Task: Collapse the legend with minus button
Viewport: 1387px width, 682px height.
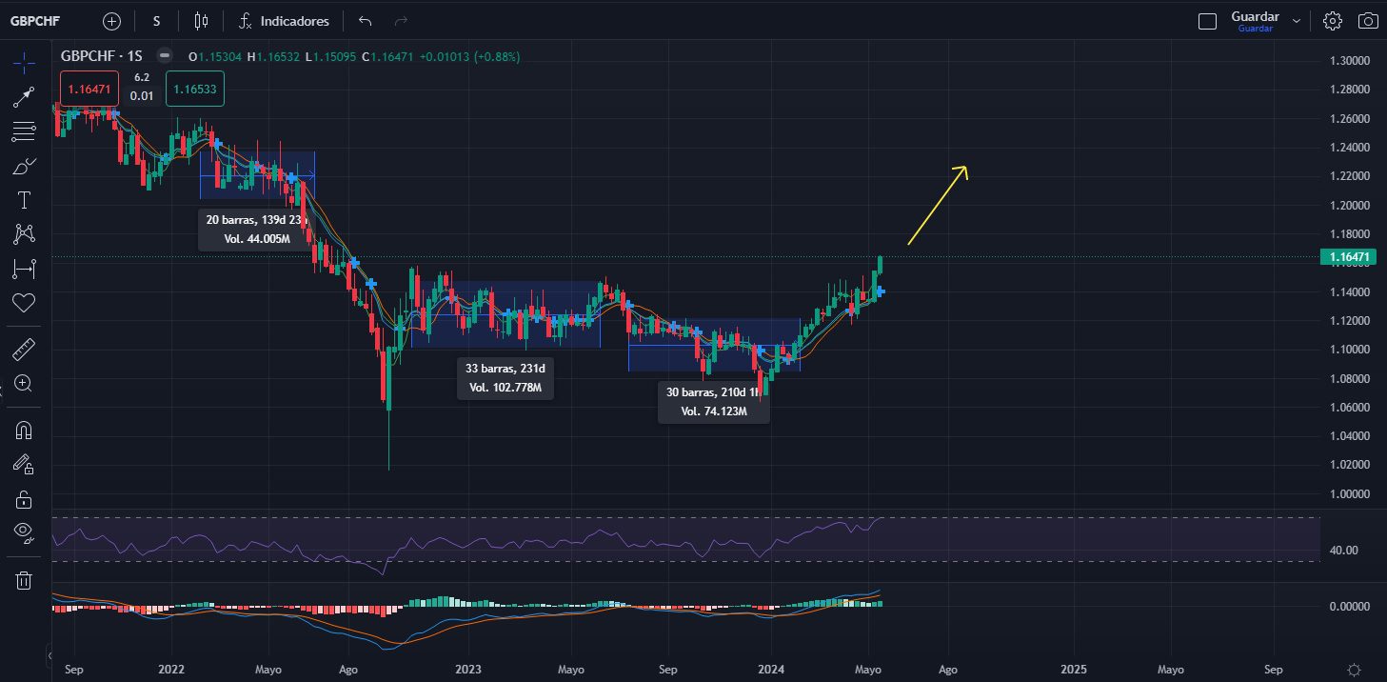Action: (x=165, y=55)
